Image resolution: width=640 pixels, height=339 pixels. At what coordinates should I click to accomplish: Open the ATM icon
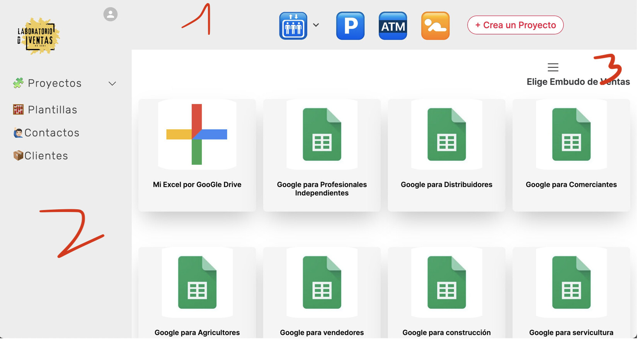(393, 25)
